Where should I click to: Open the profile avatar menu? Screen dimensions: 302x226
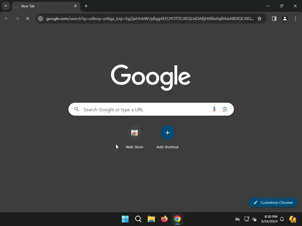pos(285,19)
